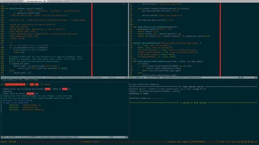Viewport: 259px width, 145px height.
Task: Click the 'if raises:' line 77
Action: [143, 64]
